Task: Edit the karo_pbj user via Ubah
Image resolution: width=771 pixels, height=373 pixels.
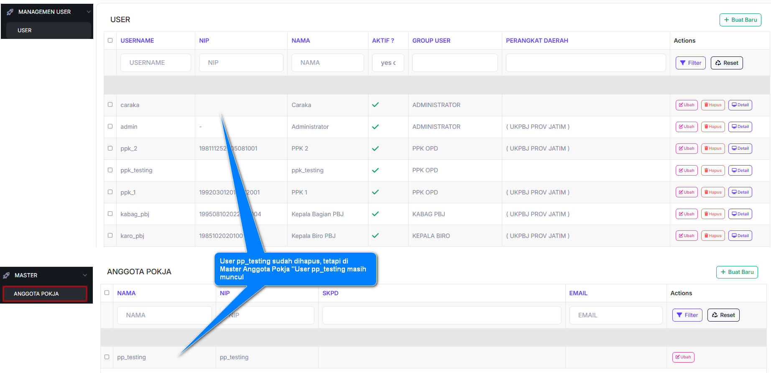Action: click(x=686, y=236)
